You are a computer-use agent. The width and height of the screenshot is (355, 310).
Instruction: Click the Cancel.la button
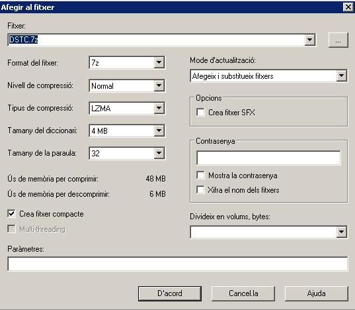[243, 293]
